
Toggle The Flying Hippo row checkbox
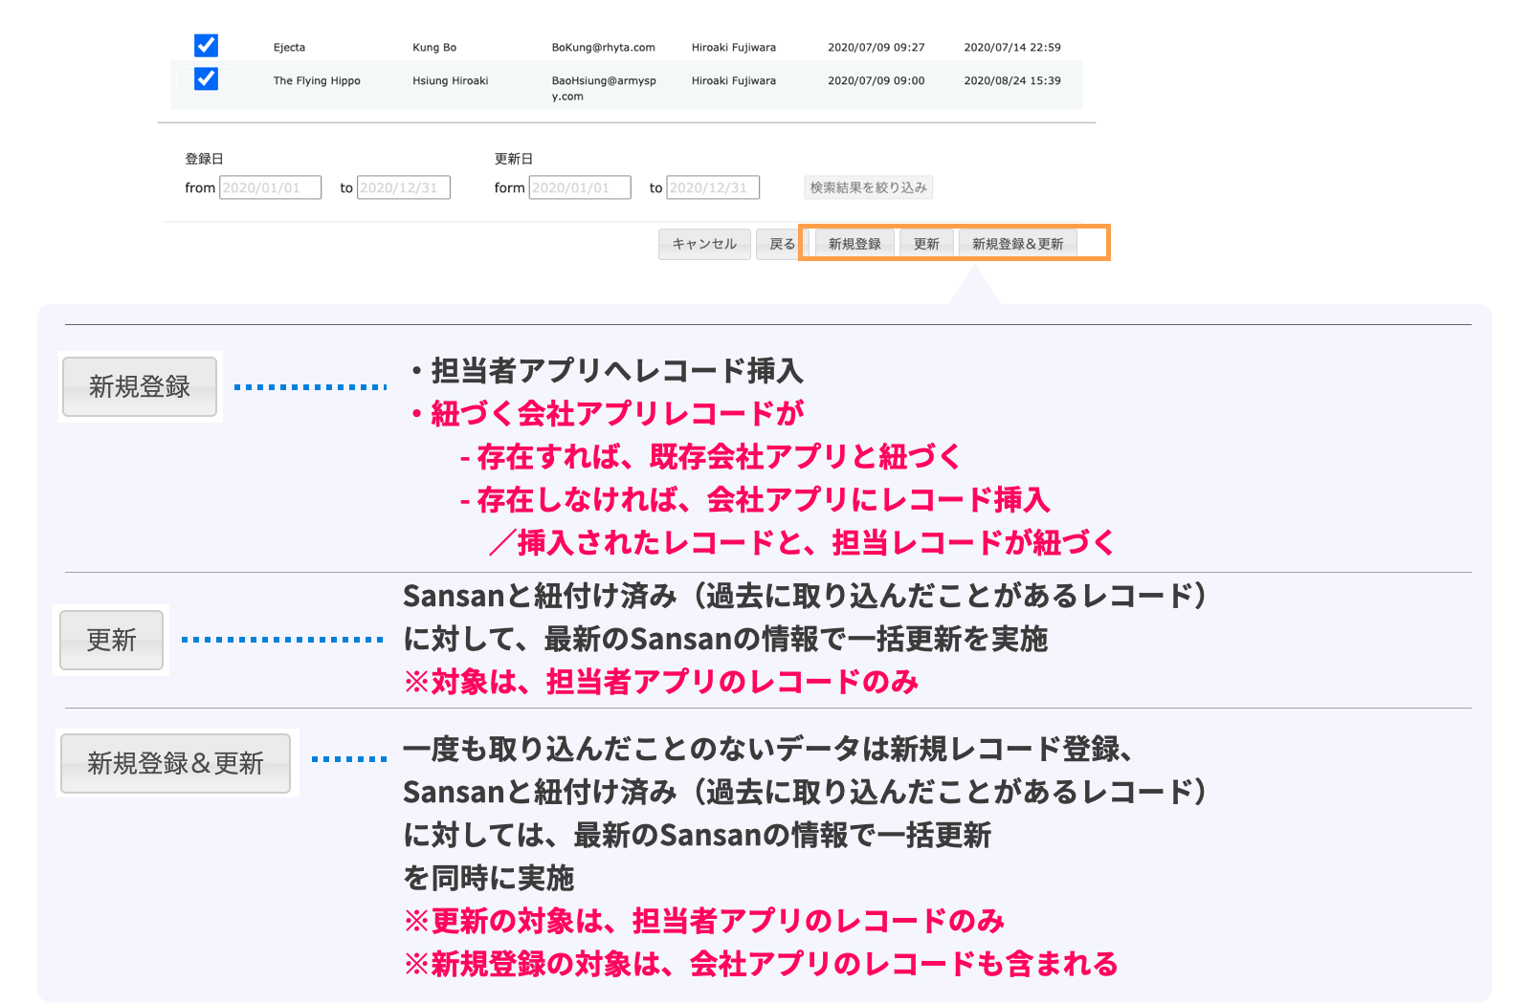point(206,79)
